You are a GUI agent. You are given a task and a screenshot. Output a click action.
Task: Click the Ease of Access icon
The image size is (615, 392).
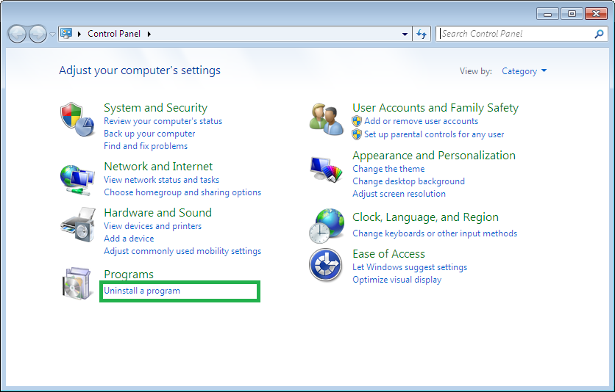pyautogui.click(x=326, y=265)
